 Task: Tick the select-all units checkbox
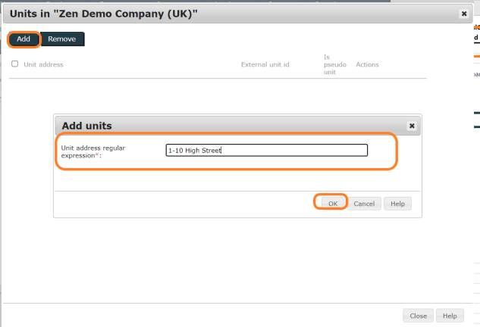(15, 64)
